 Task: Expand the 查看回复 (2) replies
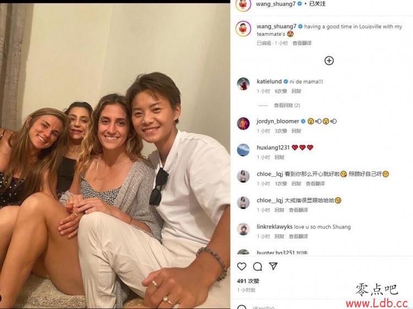[287, 105]
